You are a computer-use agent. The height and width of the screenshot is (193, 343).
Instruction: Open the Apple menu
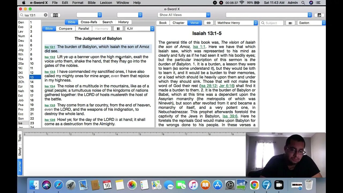coord(24,3)
